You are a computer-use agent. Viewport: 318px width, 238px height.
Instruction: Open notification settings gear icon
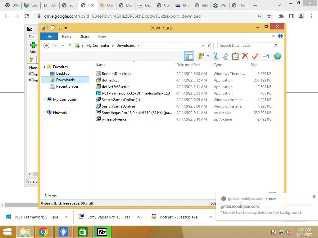pos(314,196)
